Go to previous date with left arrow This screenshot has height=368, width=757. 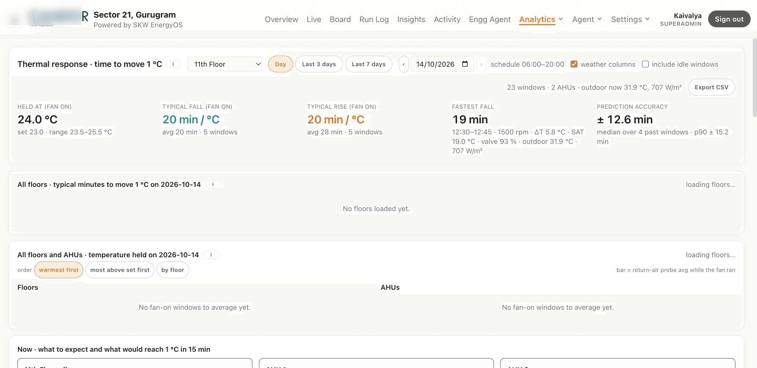pos(404,64)
